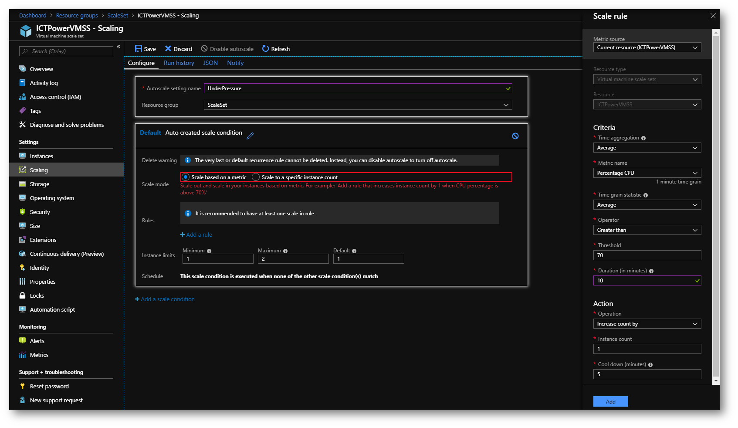Image resolution: width=738 pixels, height=428 pixels.
Task: Select Scale to a specific instance count
Action: (256, 177)
